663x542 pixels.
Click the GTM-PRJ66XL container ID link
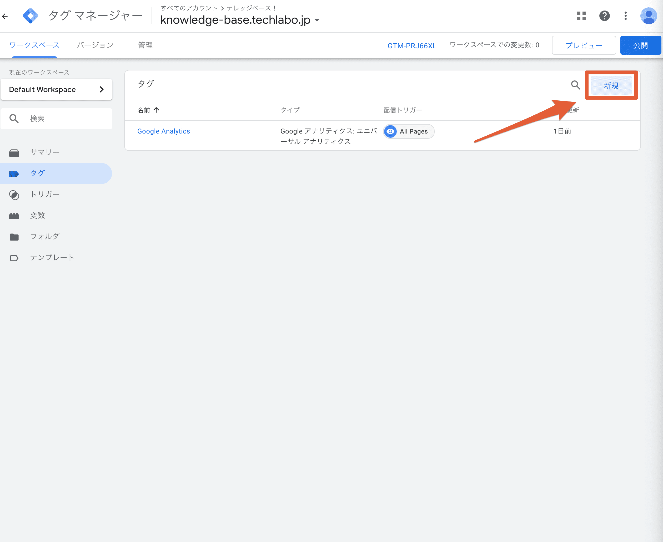412,46
